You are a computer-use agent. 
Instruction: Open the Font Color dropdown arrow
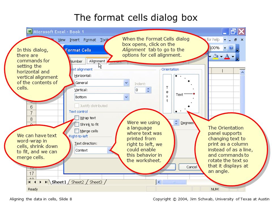233,57
